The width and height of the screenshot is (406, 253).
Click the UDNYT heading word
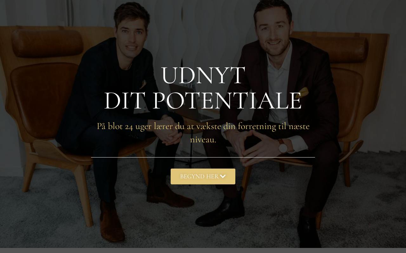click(x=203, y=75)
